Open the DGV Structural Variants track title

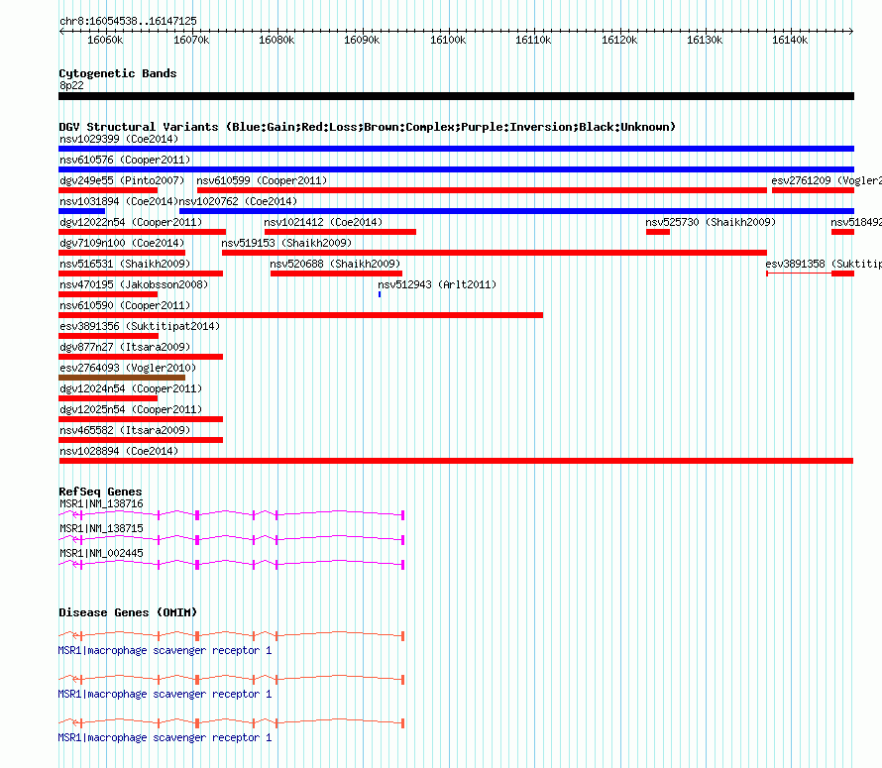[x=368, y=127]
